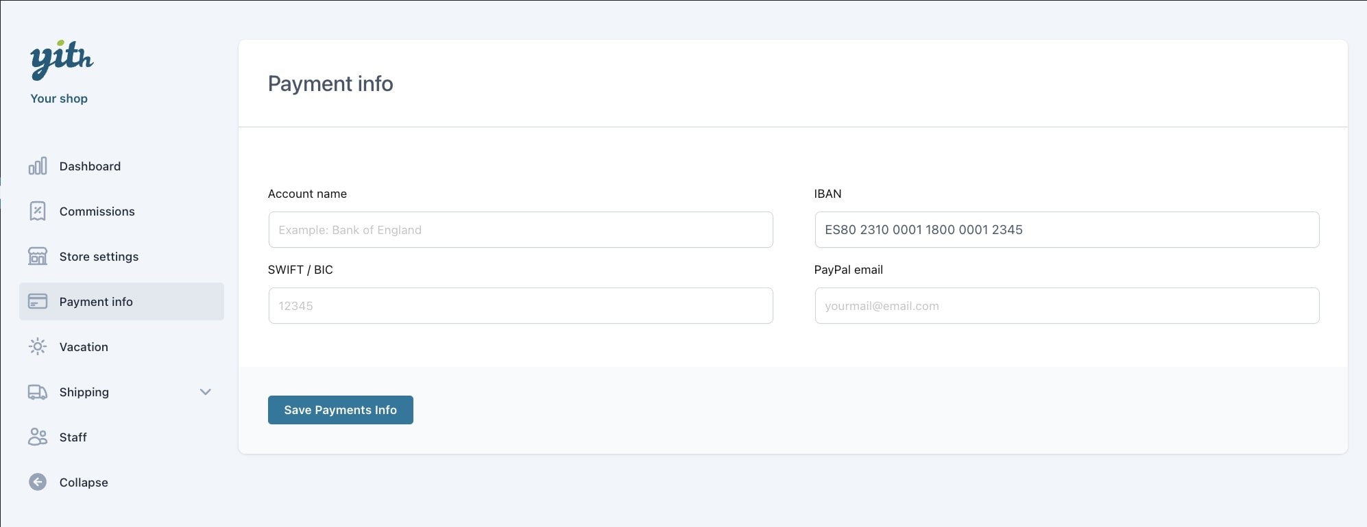Click the Shipping truck icon
Viewport: 1367px width, 527px height.
pos(38,392)
